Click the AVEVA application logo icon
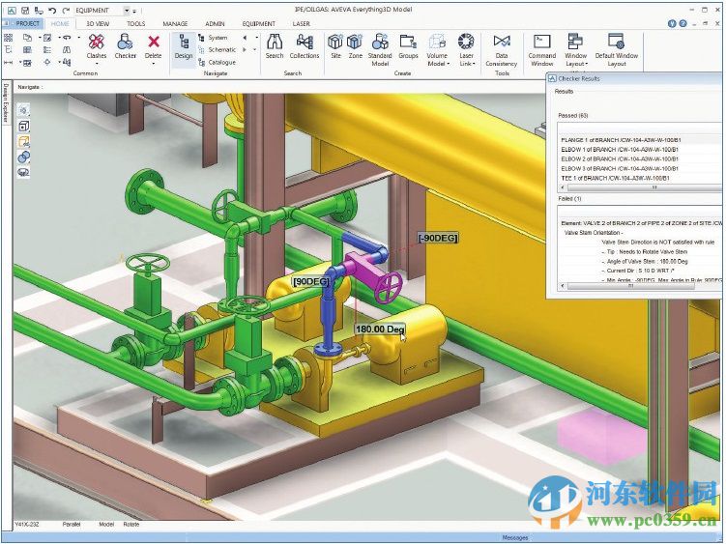The width and height of the screenshot is (726, 544). point(12,10)
